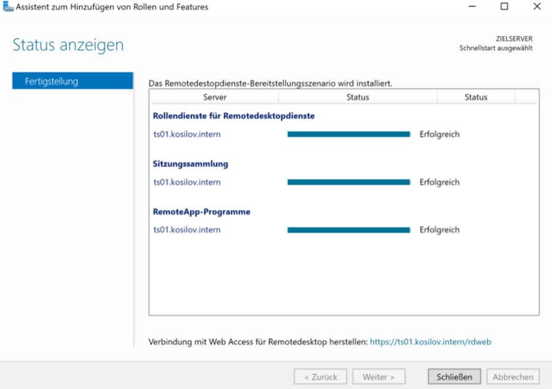Go back with the Zurück button
Screen dimensions: 552x389
[320, 376]
